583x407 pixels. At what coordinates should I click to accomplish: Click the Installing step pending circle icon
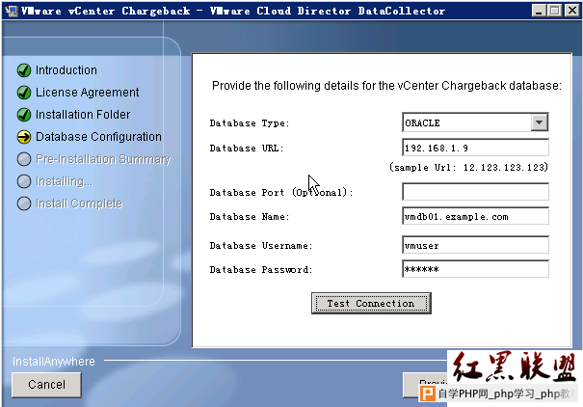pos(24,181)
